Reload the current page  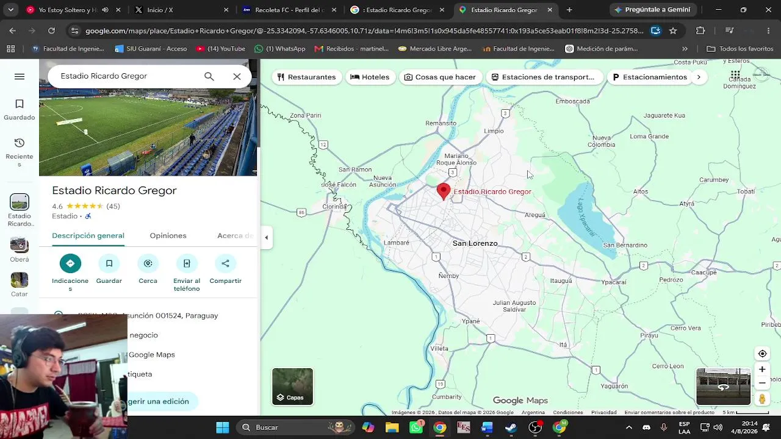click(51, 30)
